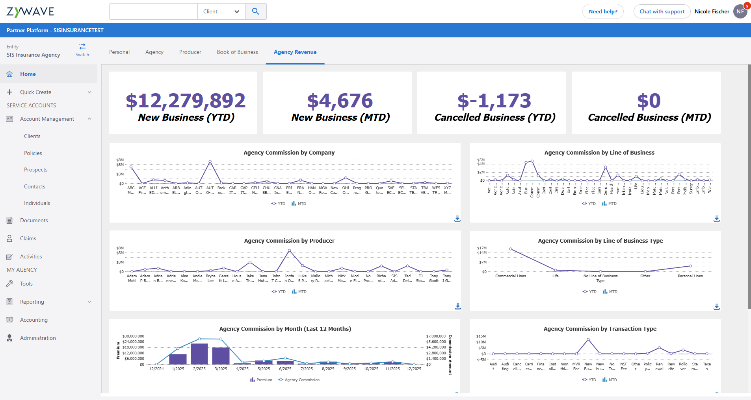Download the Agency Commission by Producer chart
The image size is (751, 400).
457,306
